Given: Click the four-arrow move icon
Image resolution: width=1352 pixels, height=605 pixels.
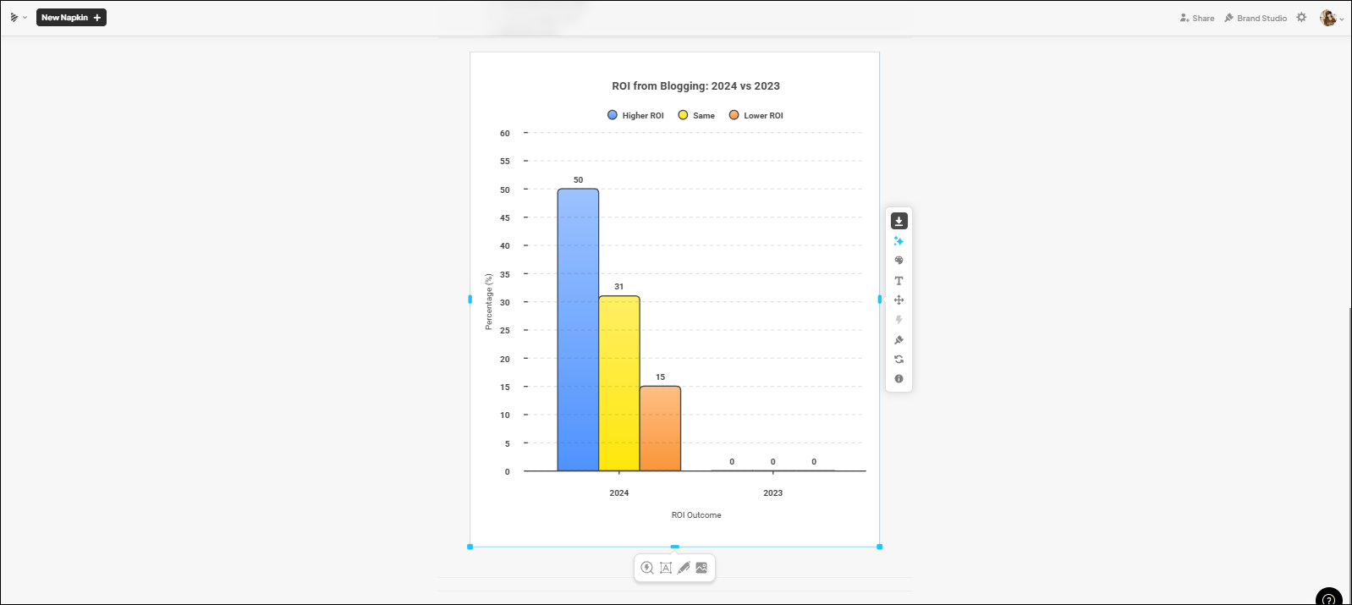Looking at the screenshot, I should (899, 300).
